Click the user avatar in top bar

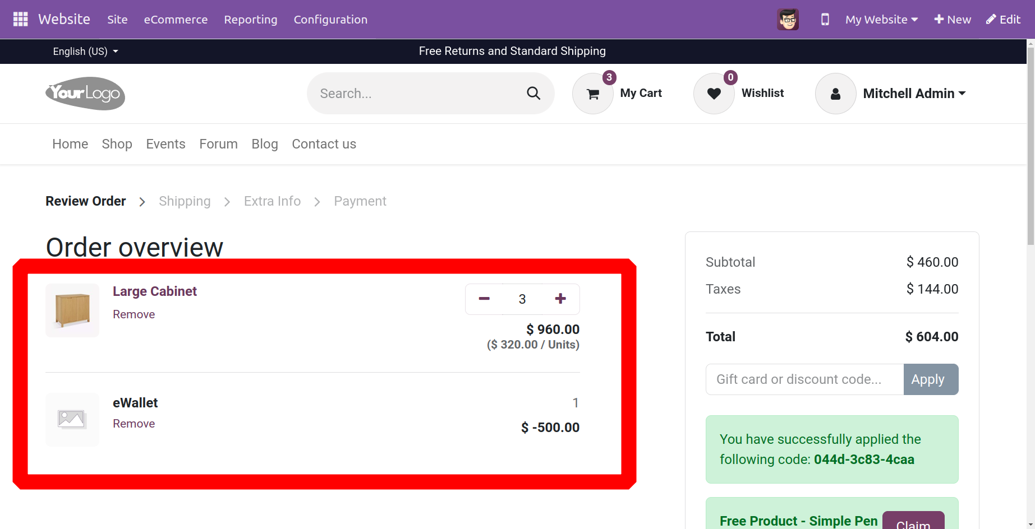click(788, 20)
